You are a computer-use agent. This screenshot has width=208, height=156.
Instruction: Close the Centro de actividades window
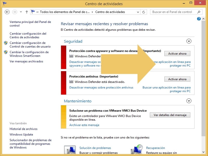pos(200,3)
